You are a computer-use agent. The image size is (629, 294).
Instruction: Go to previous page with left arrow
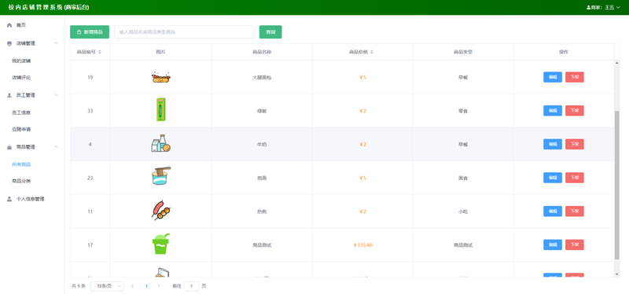point(133,286)
